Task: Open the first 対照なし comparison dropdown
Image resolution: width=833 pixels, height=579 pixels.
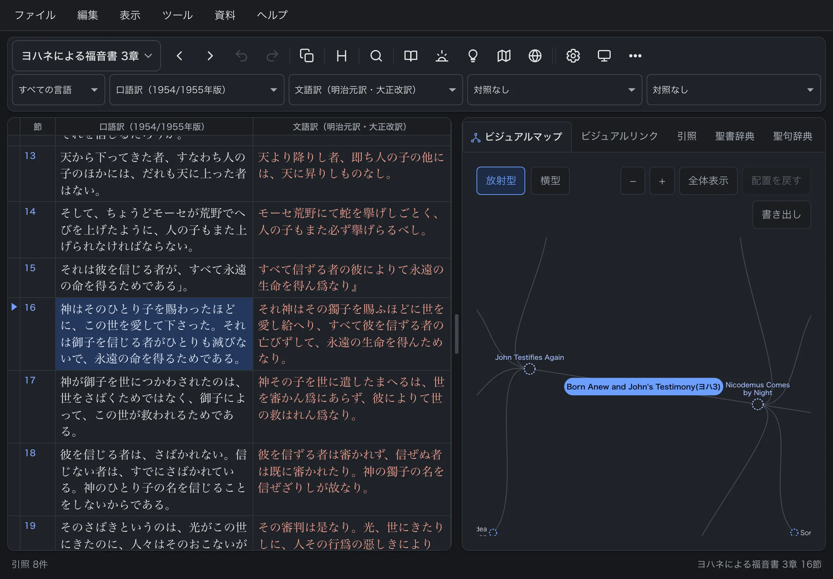Action: [x=555, y=90]
